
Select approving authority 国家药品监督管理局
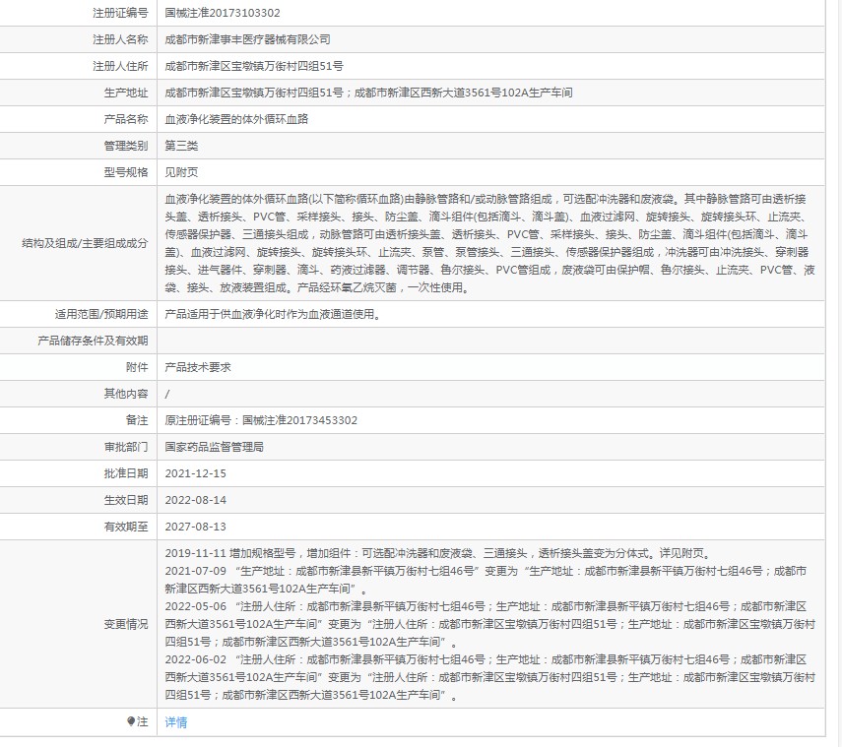click(215, 447)
